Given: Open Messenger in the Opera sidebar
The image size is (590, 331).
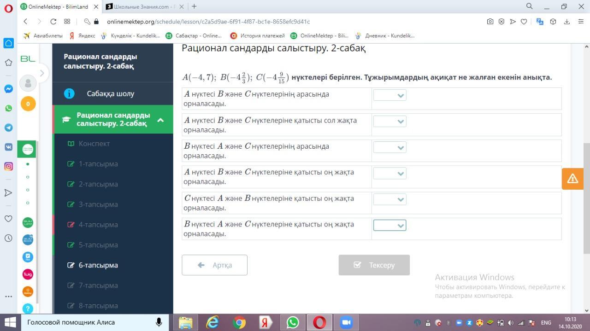Looking at the screenshot, I should pyautogui.click(x=8, y=89).
